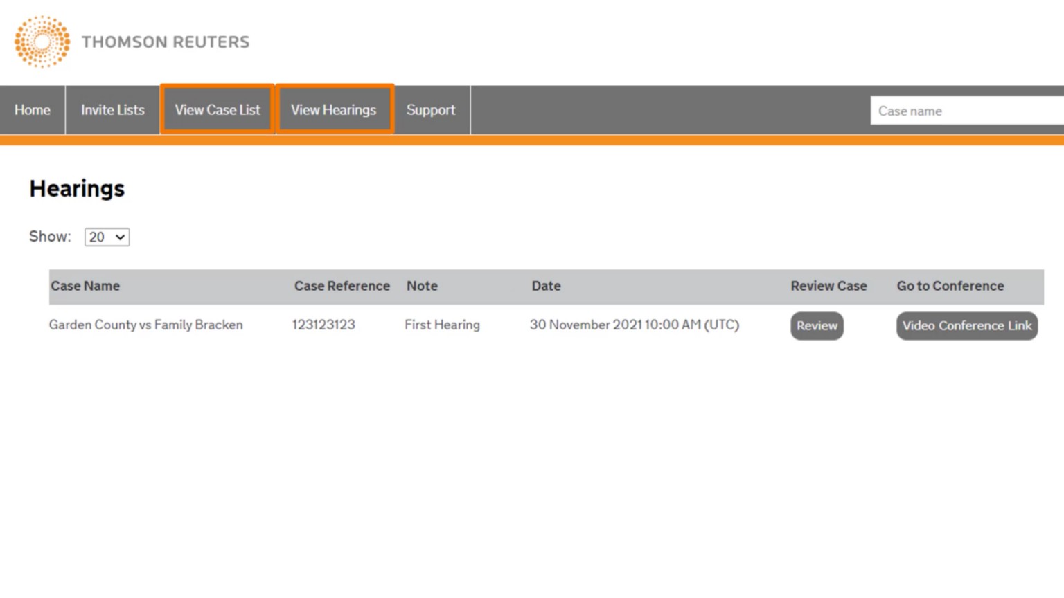This screenshot has height=598, width=1064.
Task: Select the View Hearings tab
Action: [x=333, y=109]
